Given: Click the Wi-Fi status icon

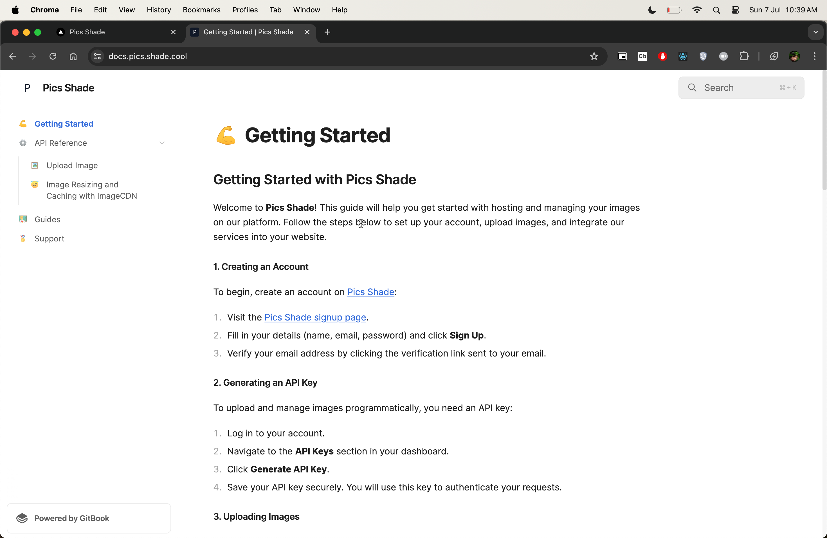Looking at the screenshot, I should point(697,10).
